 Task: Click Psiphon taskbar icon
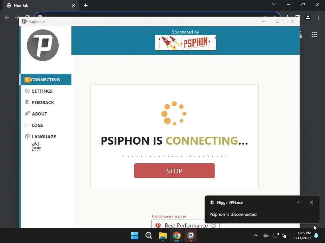pyautogui.click(x=191, y=235)
